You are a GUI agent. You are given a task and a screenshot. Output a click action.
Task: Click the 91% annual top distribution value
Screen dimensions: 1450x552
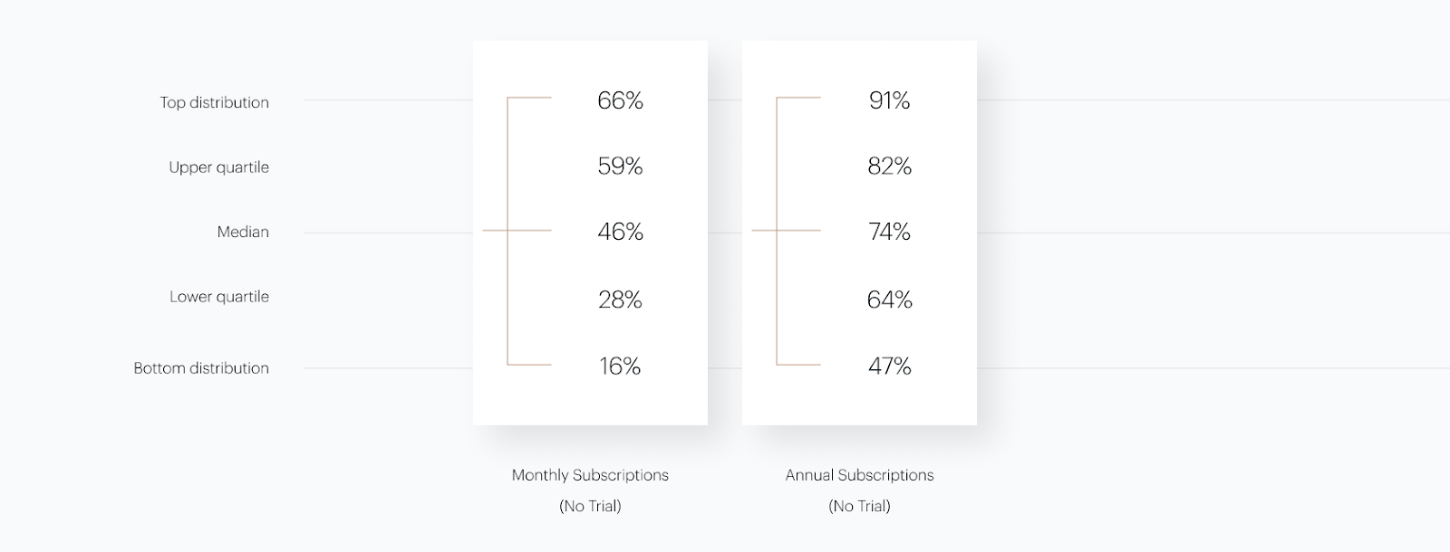(889, 100)
